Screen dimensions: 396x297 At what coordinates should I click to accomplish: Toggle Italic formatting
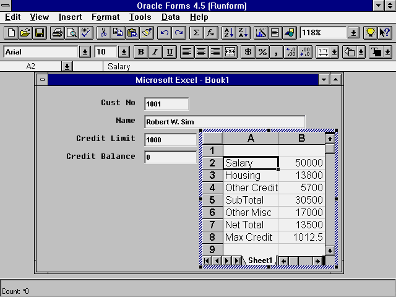point(155,52)
